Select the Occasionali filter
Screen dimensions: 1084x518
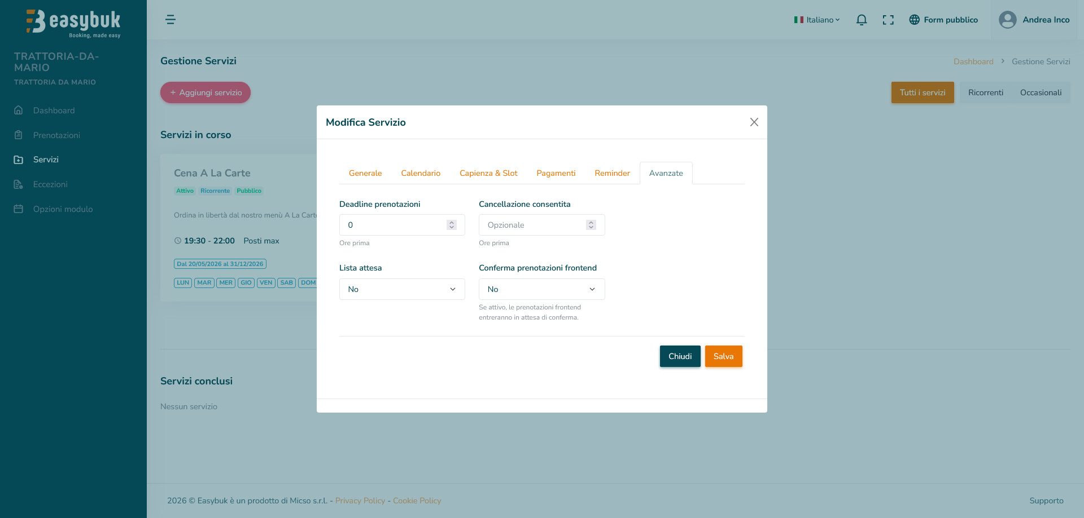tap(1041, 92)
